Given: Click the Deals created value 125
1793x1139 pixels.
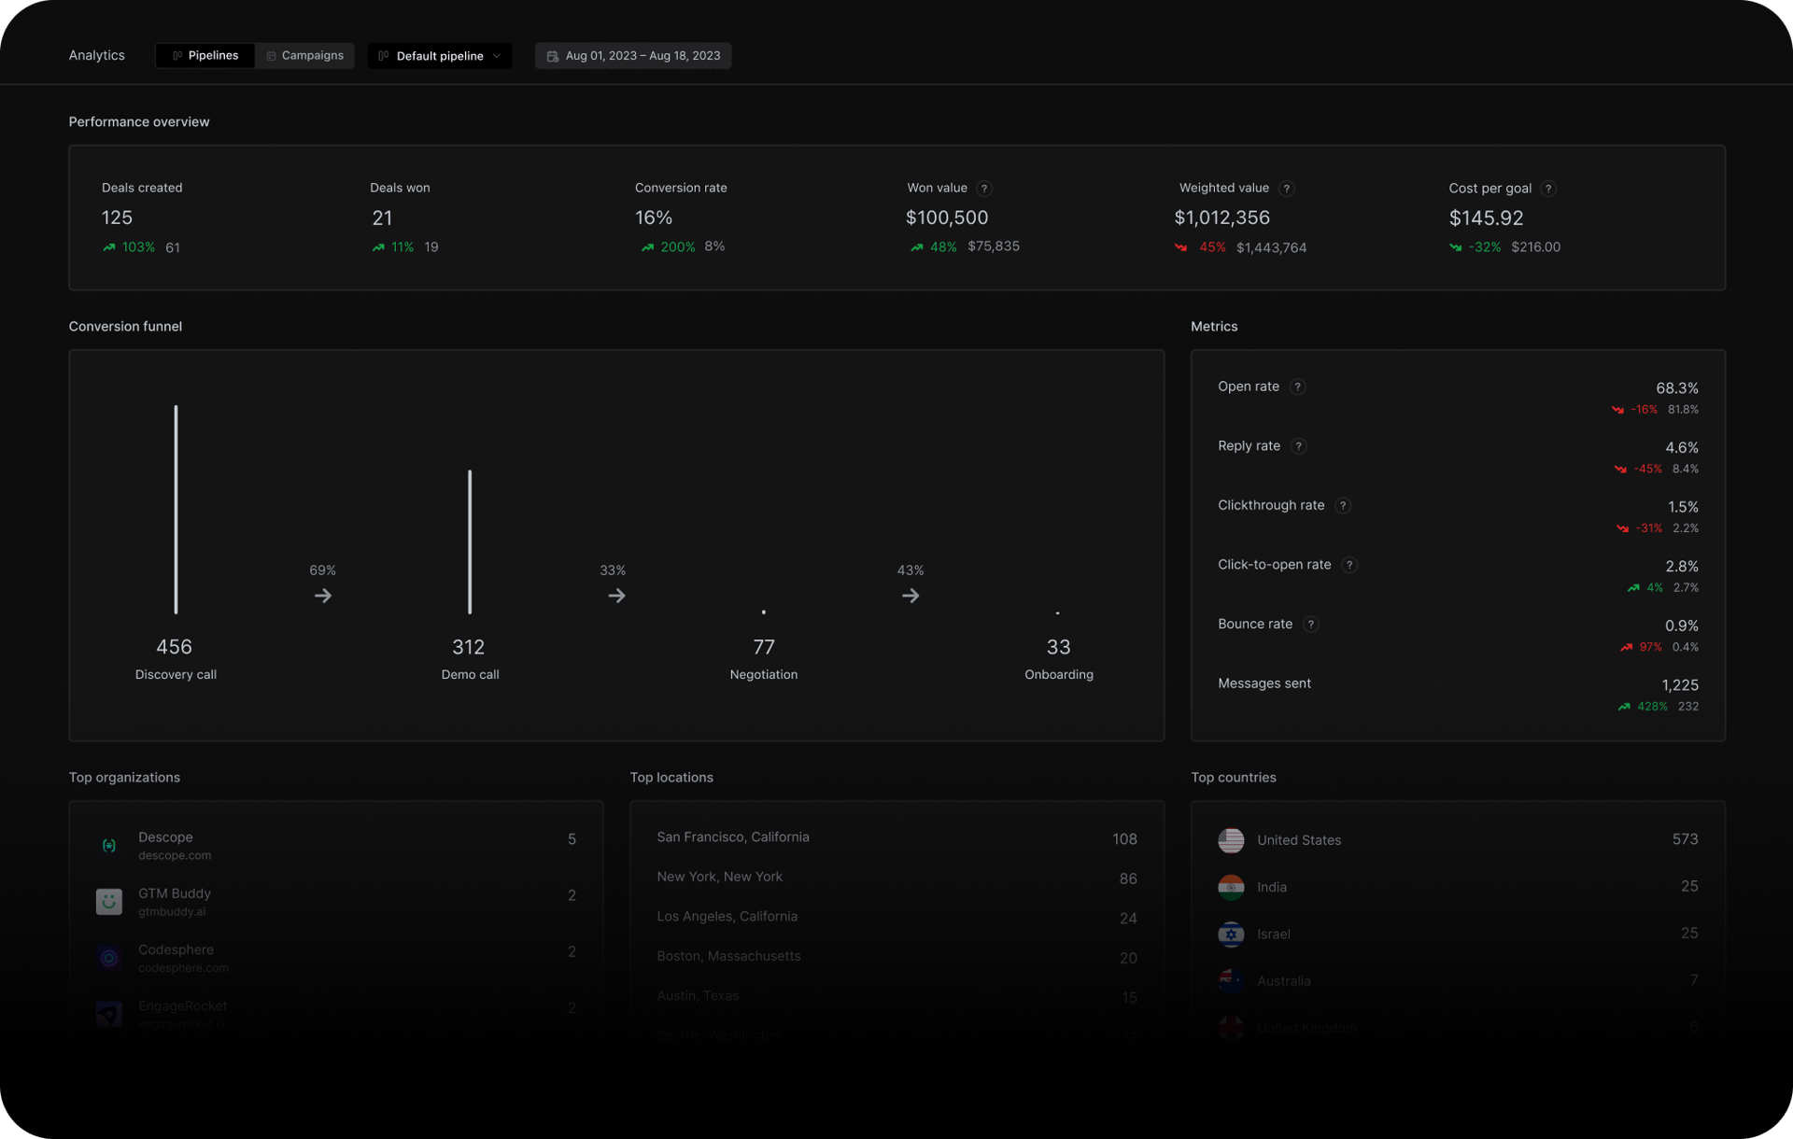Looking at the screenshot, I should [x=117, y=218].
